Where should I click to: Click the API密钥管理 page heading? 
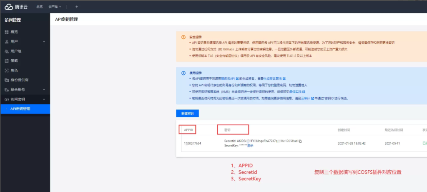click(x=66, y=19)
